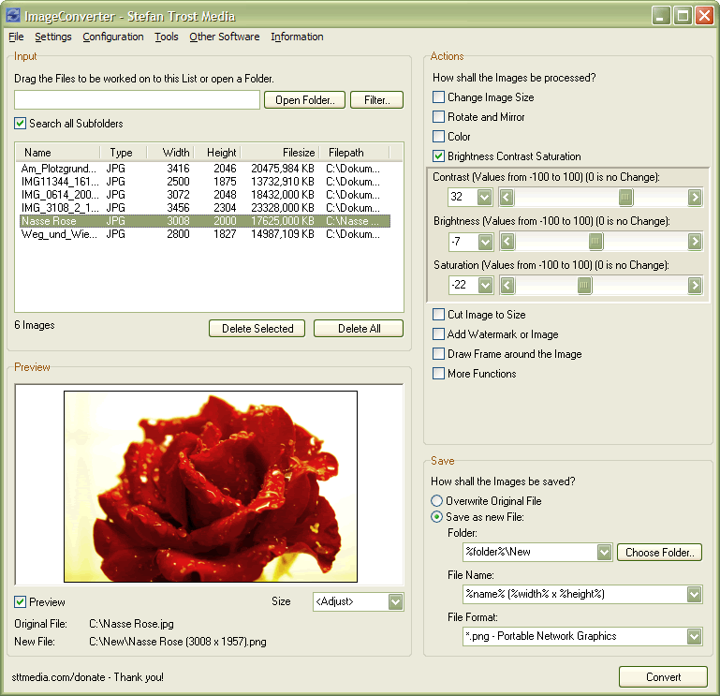Click the Contrast slider left arrow
This screenshot has height=696, width=720.
point(506,197)
